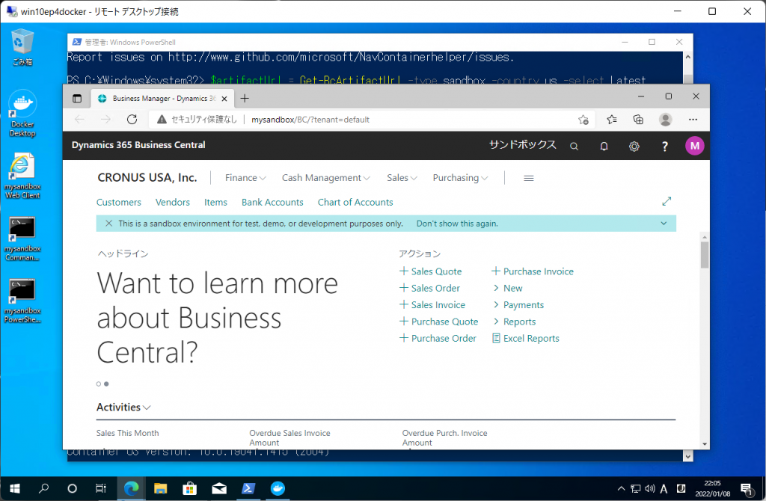Viewport: 766px width, 501px height.
Task: Open Excel Reports
Action: (x=526, y=338)
